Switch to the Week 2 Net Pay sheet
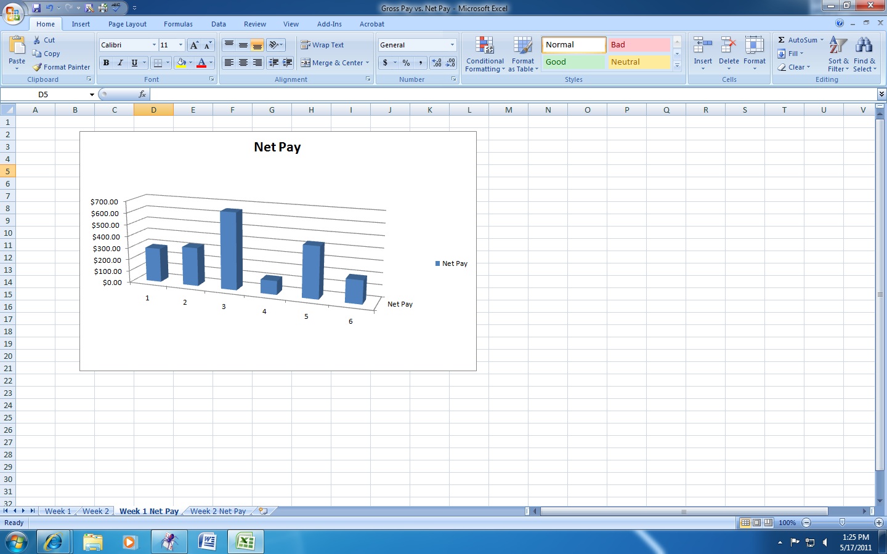The width and height of the screenshot is (887, 554). coord(218,511)
